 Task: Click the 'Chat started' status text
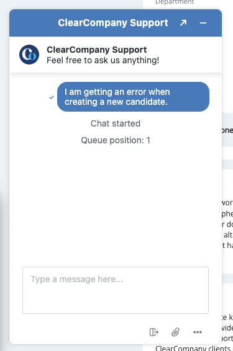tap(116, 123)
